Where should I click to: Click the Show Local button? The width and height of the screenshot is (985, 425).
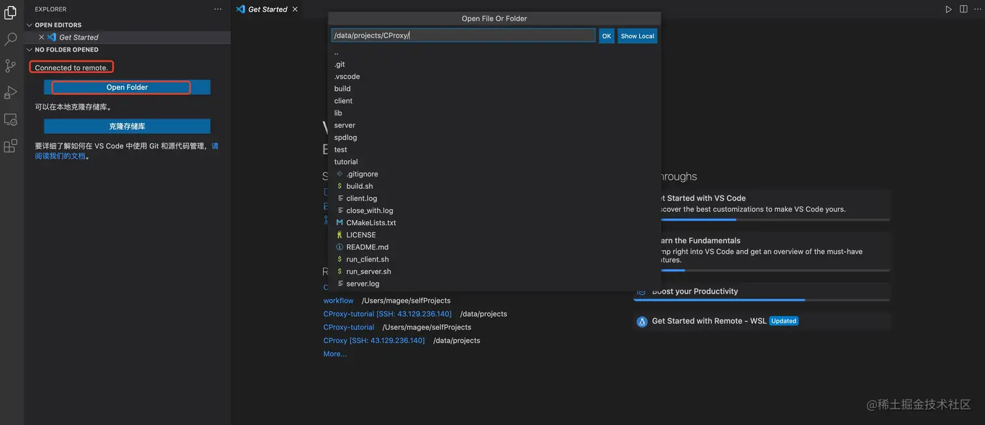(x=637, y=36)
